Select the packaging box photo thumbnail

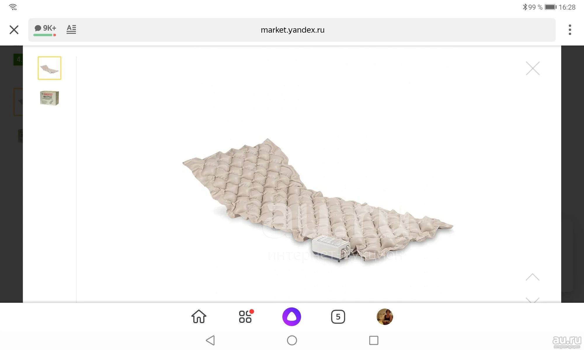click(49, 98)
